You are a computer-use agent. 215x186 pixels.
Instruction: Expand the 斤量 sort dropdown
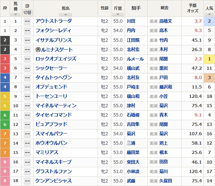[x=118, y=14]
